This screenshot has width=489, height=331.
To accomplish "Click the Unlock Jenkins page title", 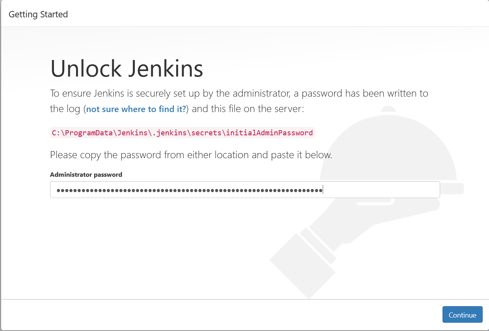I will [126, 69].
